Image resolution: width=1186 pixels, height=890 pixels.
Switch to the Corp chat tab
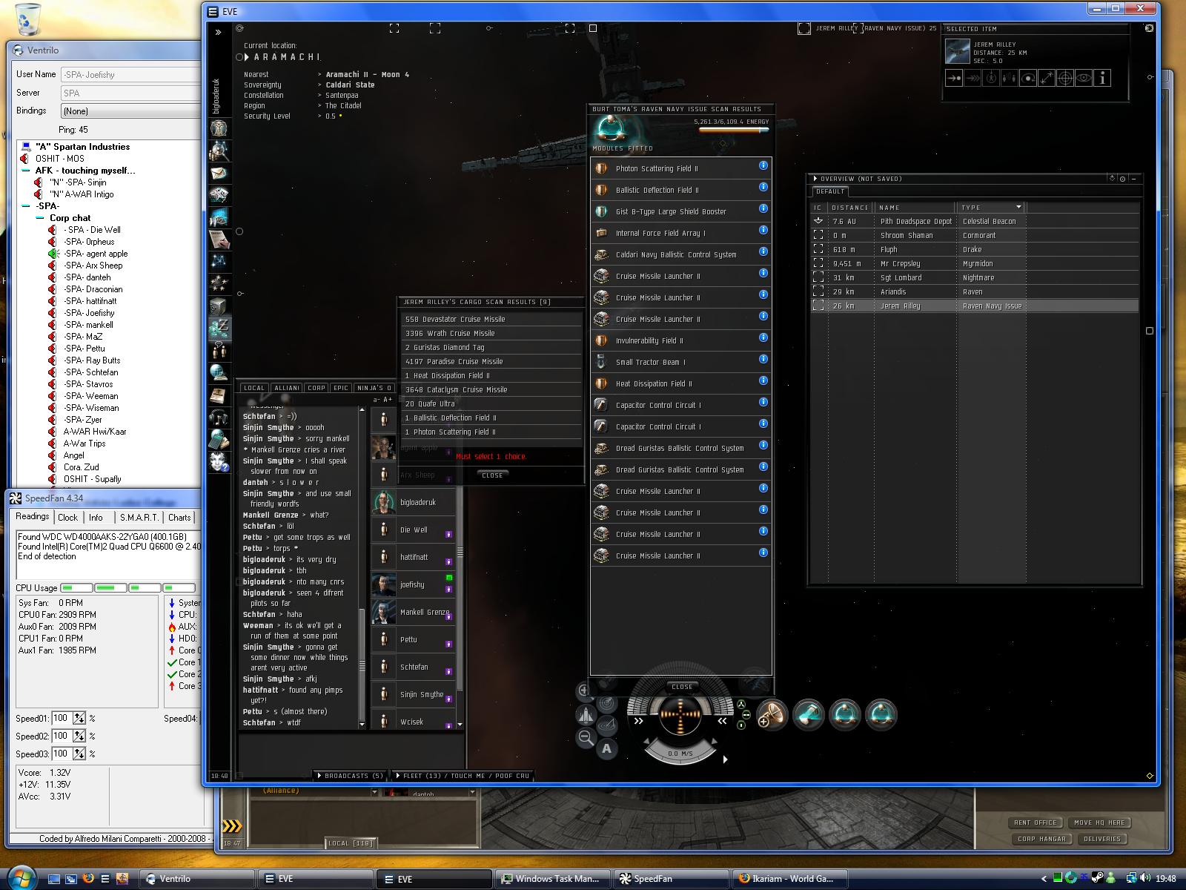click(317, 388)
